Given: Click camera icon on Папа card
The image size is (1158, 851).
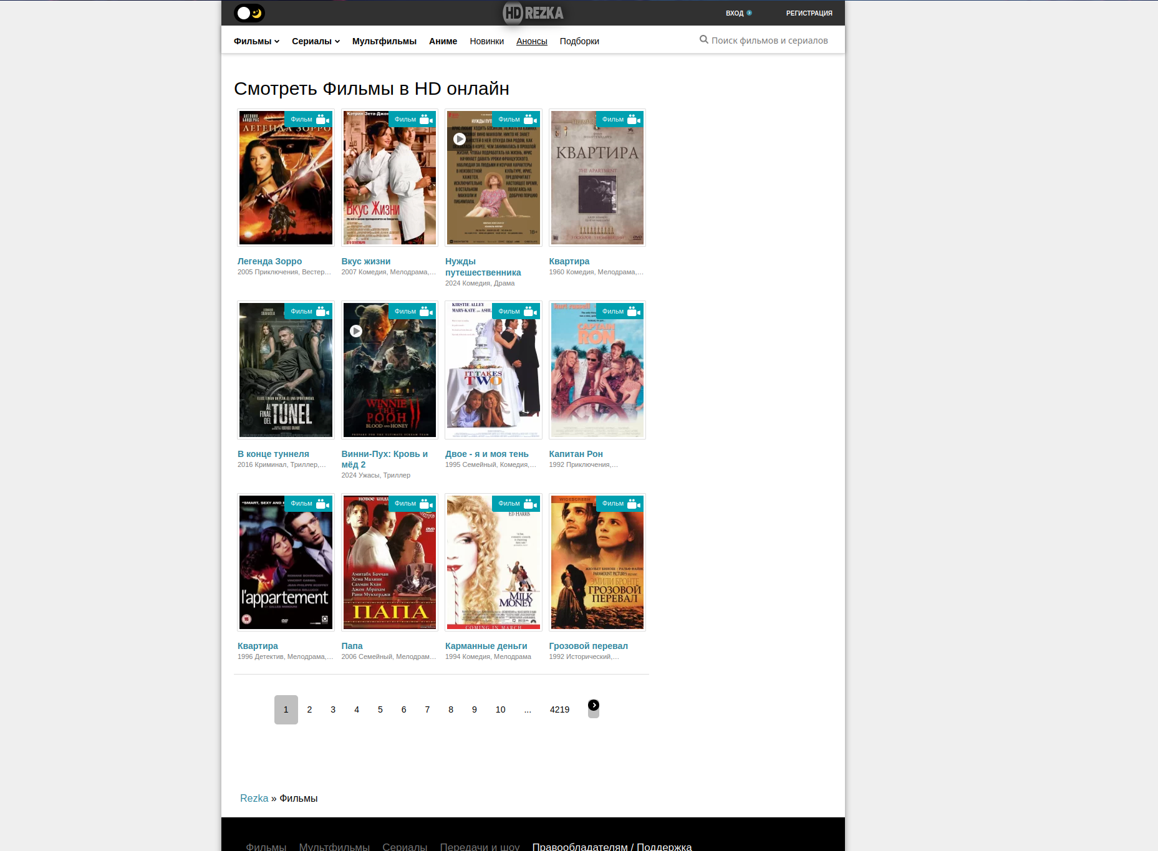Looking at the screenshot, I should (426, 503).
